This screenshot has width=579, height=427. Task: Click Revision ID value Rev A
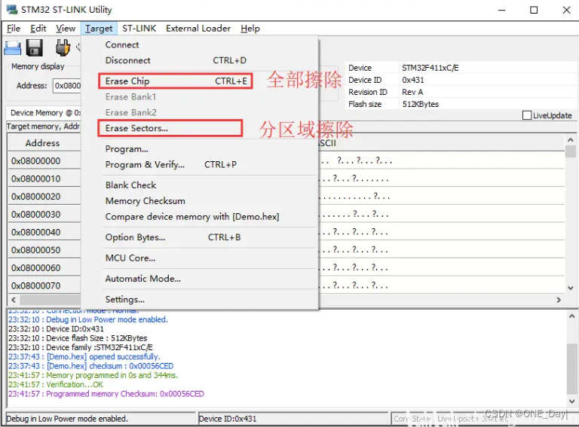(412, 92)
